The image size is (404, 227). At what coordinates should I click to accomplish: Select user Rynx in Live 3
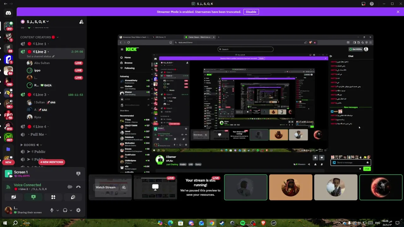(x=55, y=117)
